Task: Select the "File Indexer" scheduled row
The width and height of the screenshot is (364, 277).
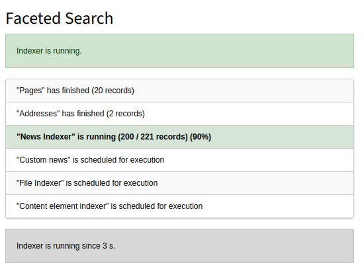Action: (x=179, y=183)
